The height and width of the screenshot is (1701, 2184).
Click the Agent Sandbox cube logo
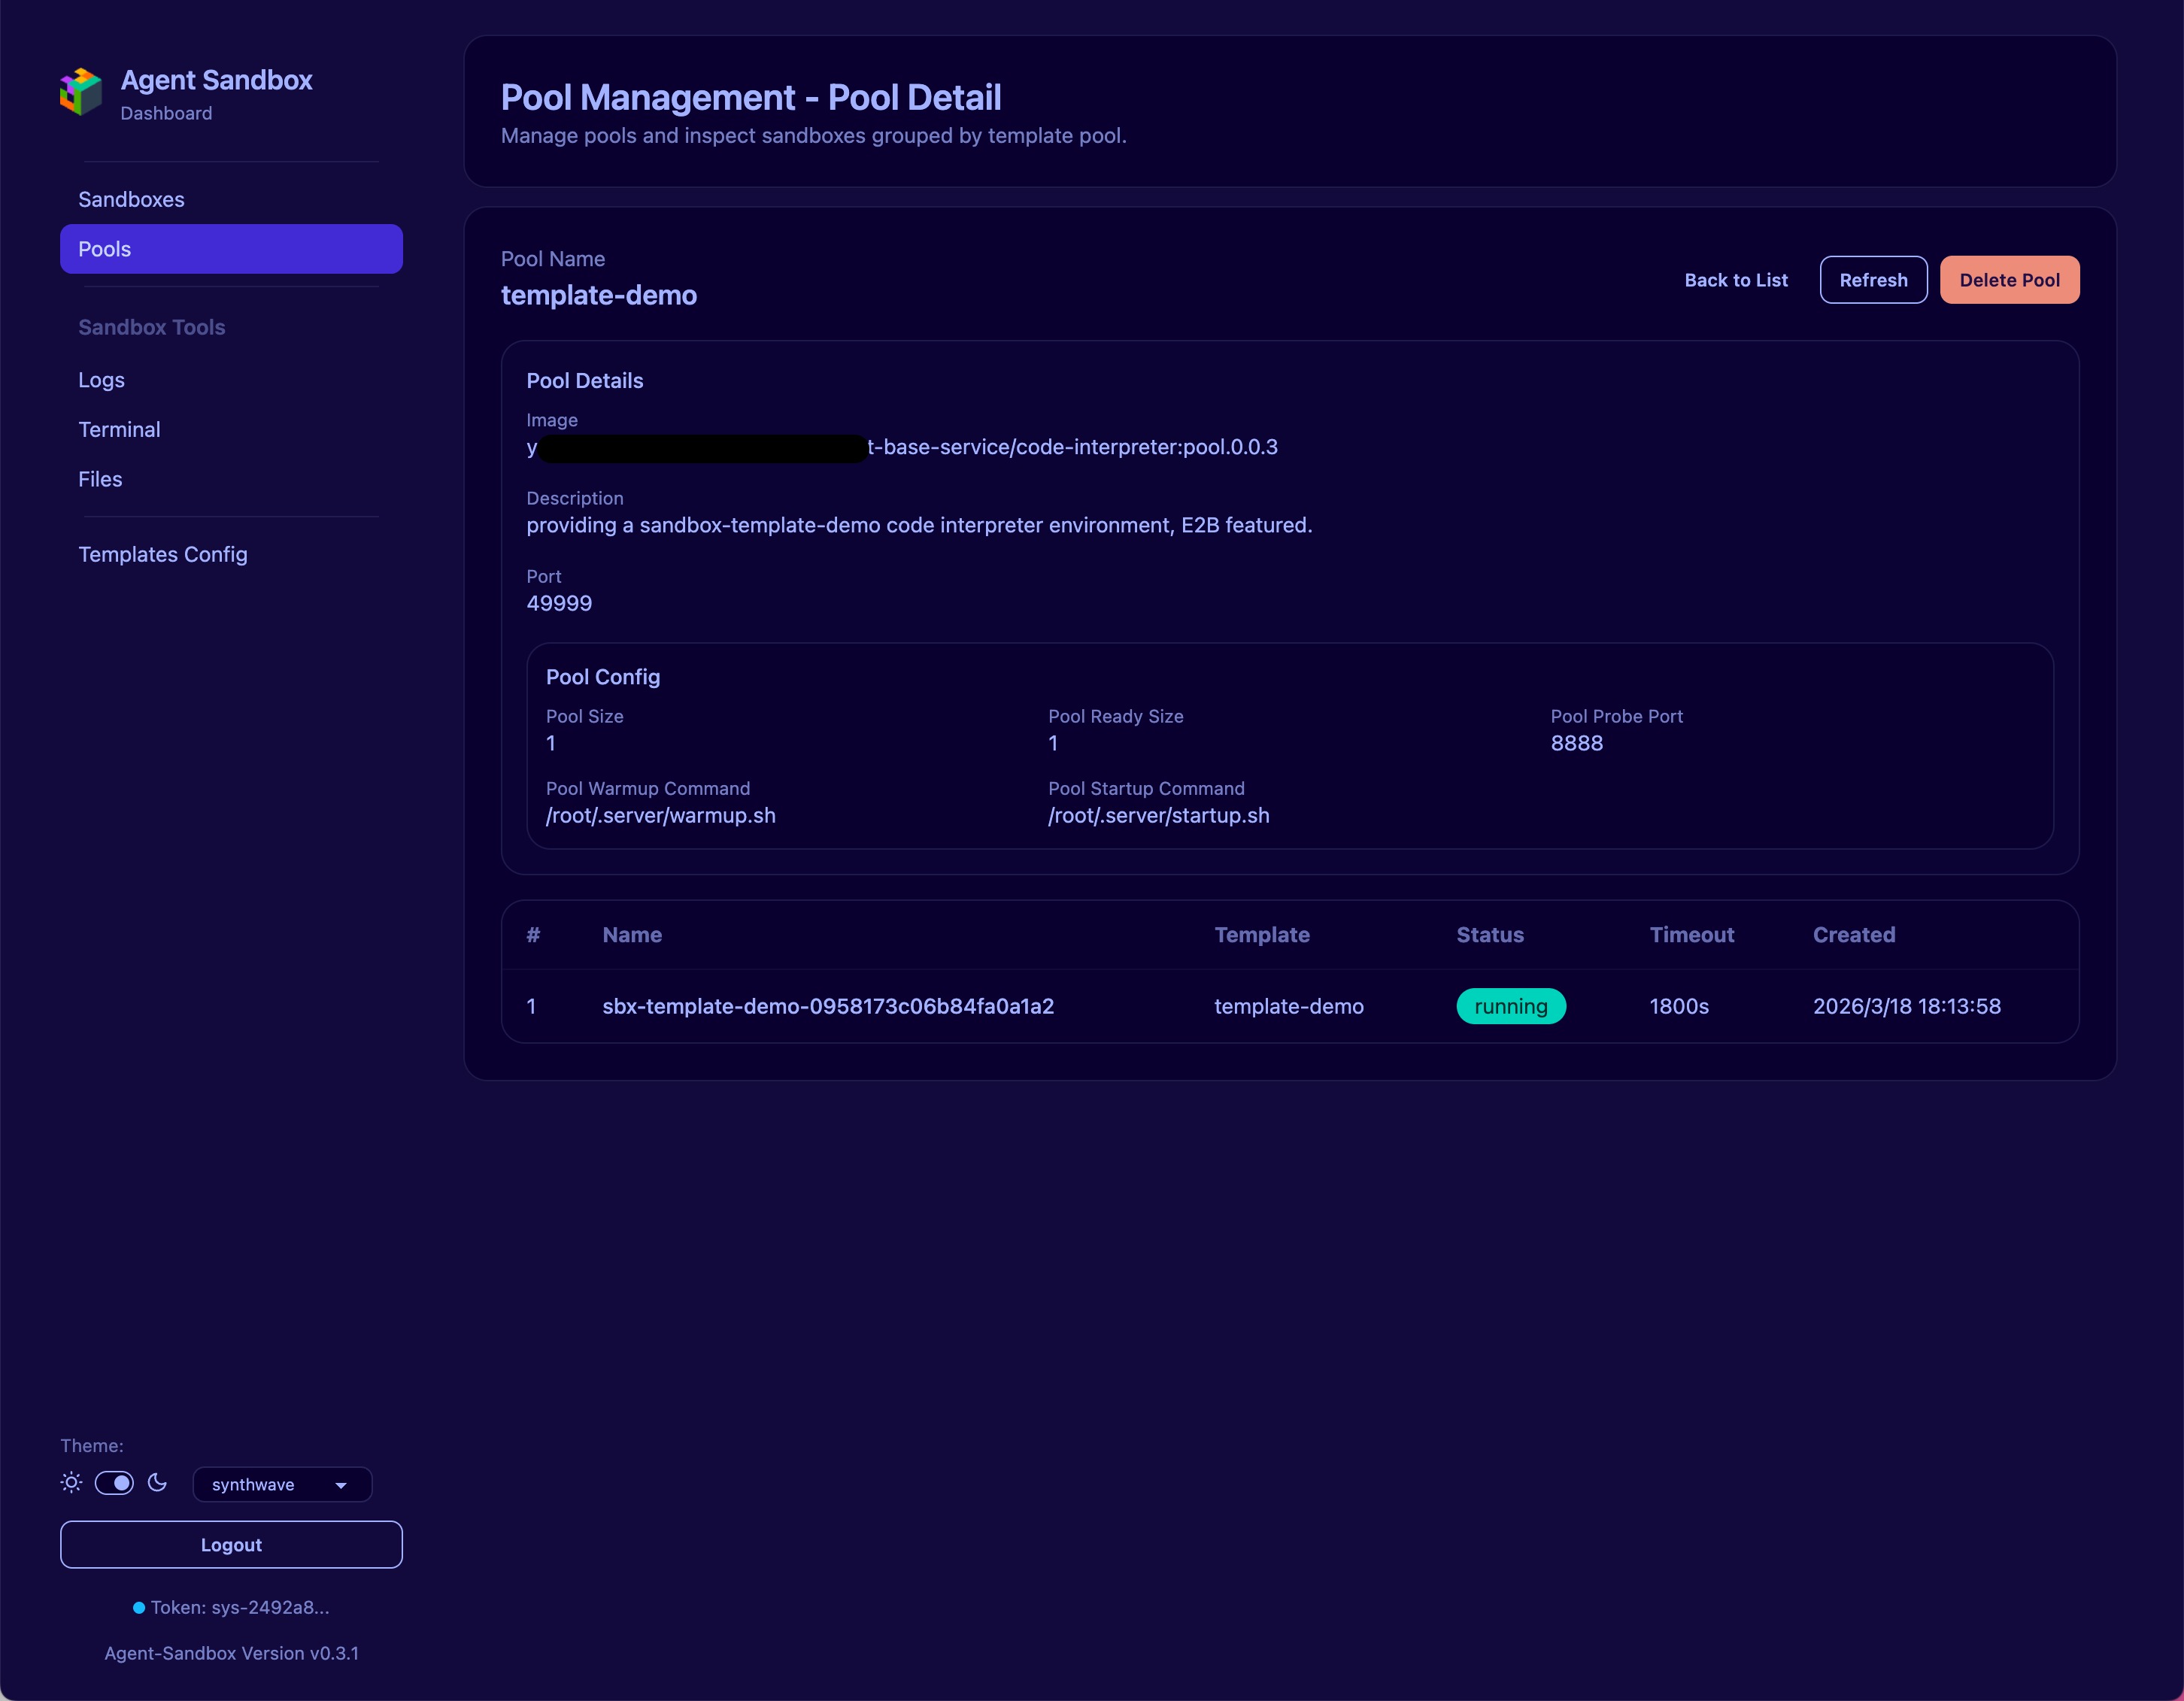81,92
